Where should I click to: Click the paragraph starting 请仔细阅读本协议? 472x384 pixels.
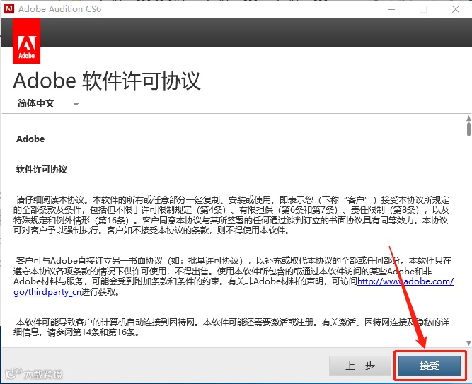tap(232, 215)
